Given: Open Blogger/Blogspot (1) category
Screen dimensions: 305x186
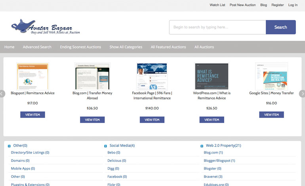Looking at the screenshot, I should coord(219,161).
